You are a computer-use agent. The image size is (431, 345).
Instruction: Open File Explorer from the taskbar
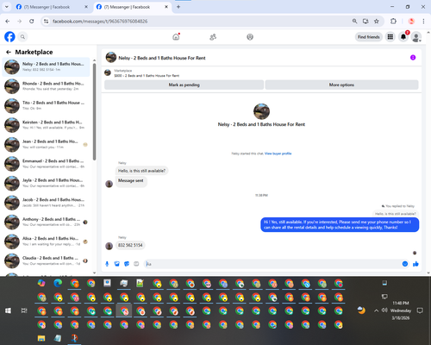pyautogui.click(x=41, y=338)
